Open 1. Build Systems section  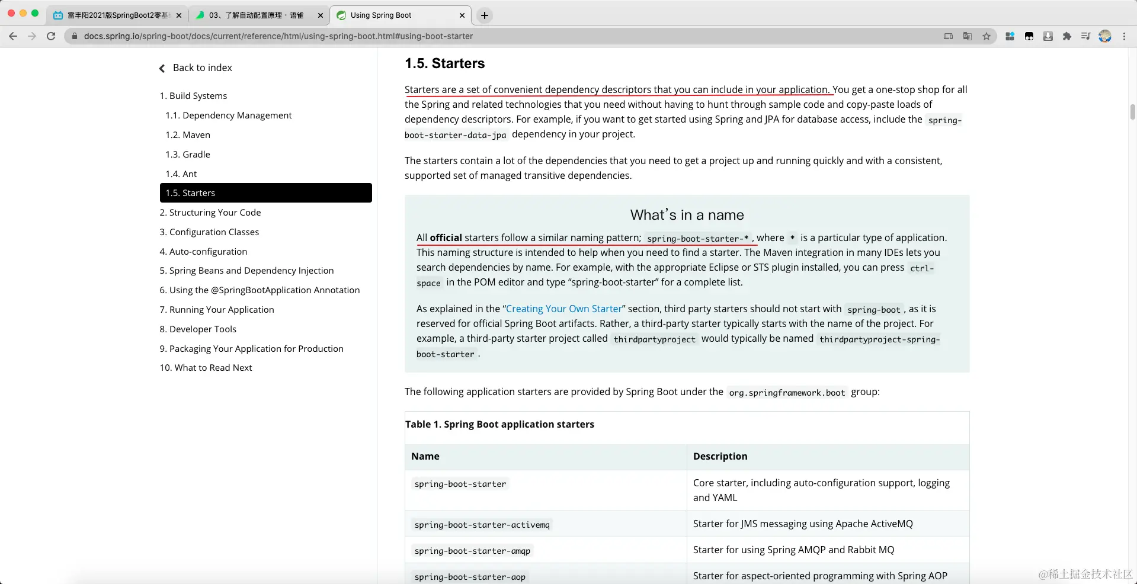[x=193, y=96]
